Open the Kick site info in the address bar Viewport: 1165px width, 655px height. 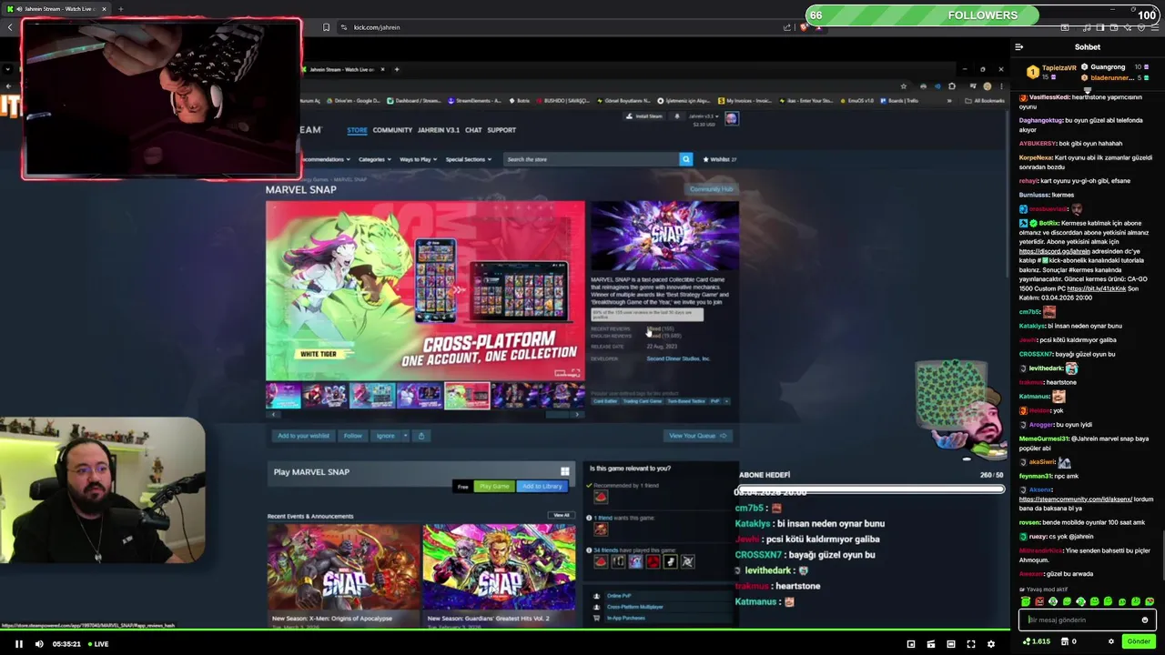(x=344, y=27)
